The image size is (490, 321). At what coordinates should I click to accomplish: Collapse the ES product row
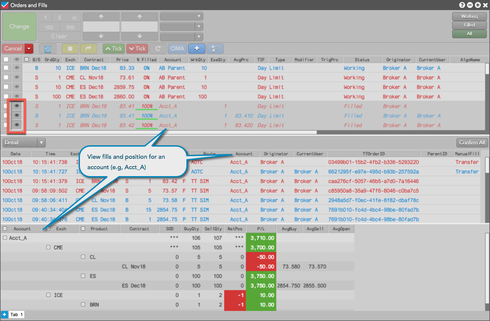(x=83, y=276)
